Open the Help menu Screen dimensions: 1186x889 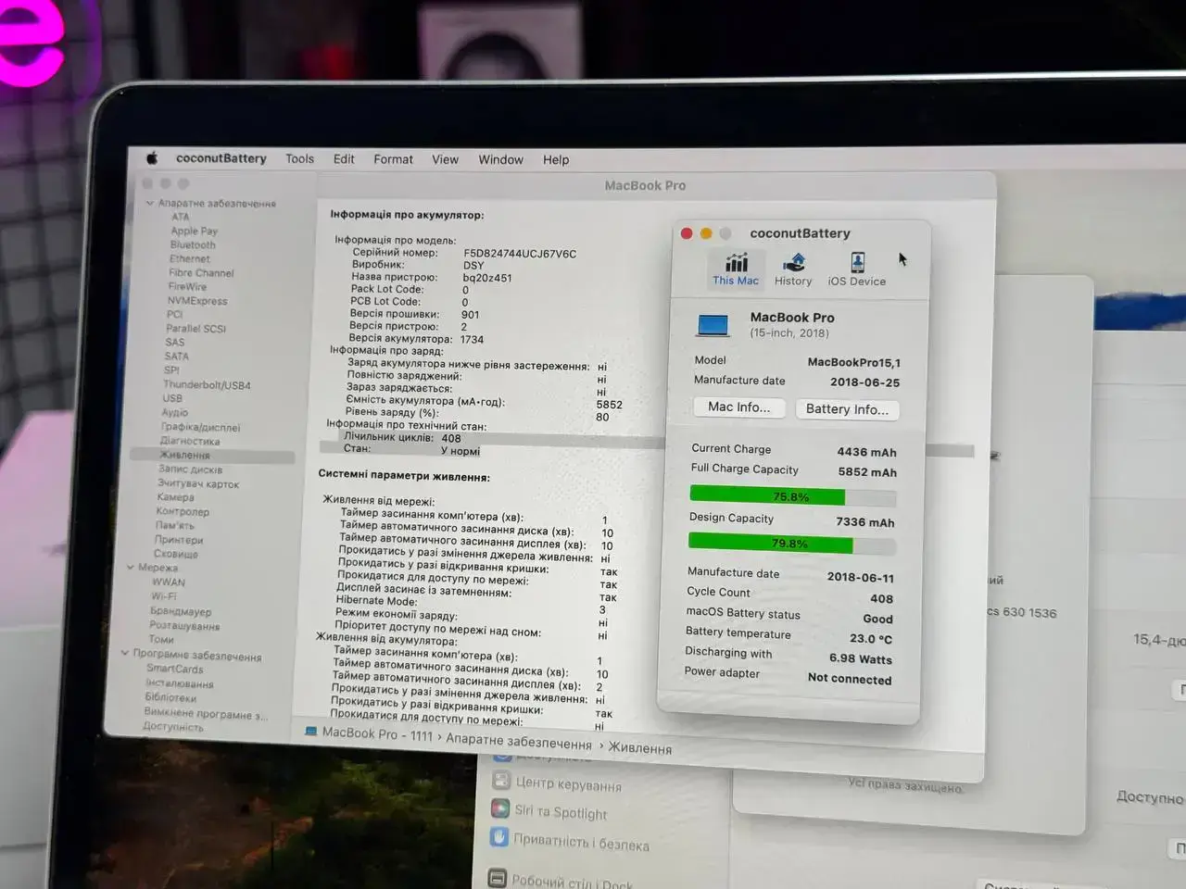coord(556,159)
